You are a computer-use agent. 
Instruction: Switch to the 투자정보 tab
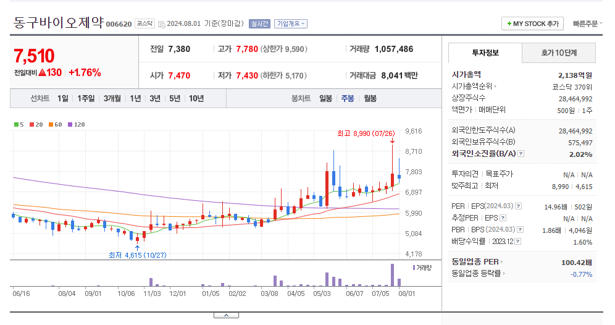tap(485, 53)
